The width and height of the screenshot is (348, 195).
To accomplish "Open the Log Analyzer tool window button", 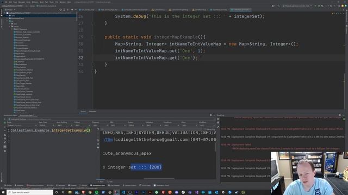I will click(x=114, y=185).
